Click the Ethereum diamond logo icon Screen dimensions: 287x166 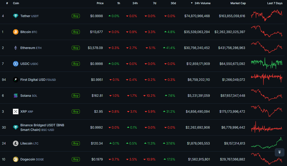(x=16, y=48)
